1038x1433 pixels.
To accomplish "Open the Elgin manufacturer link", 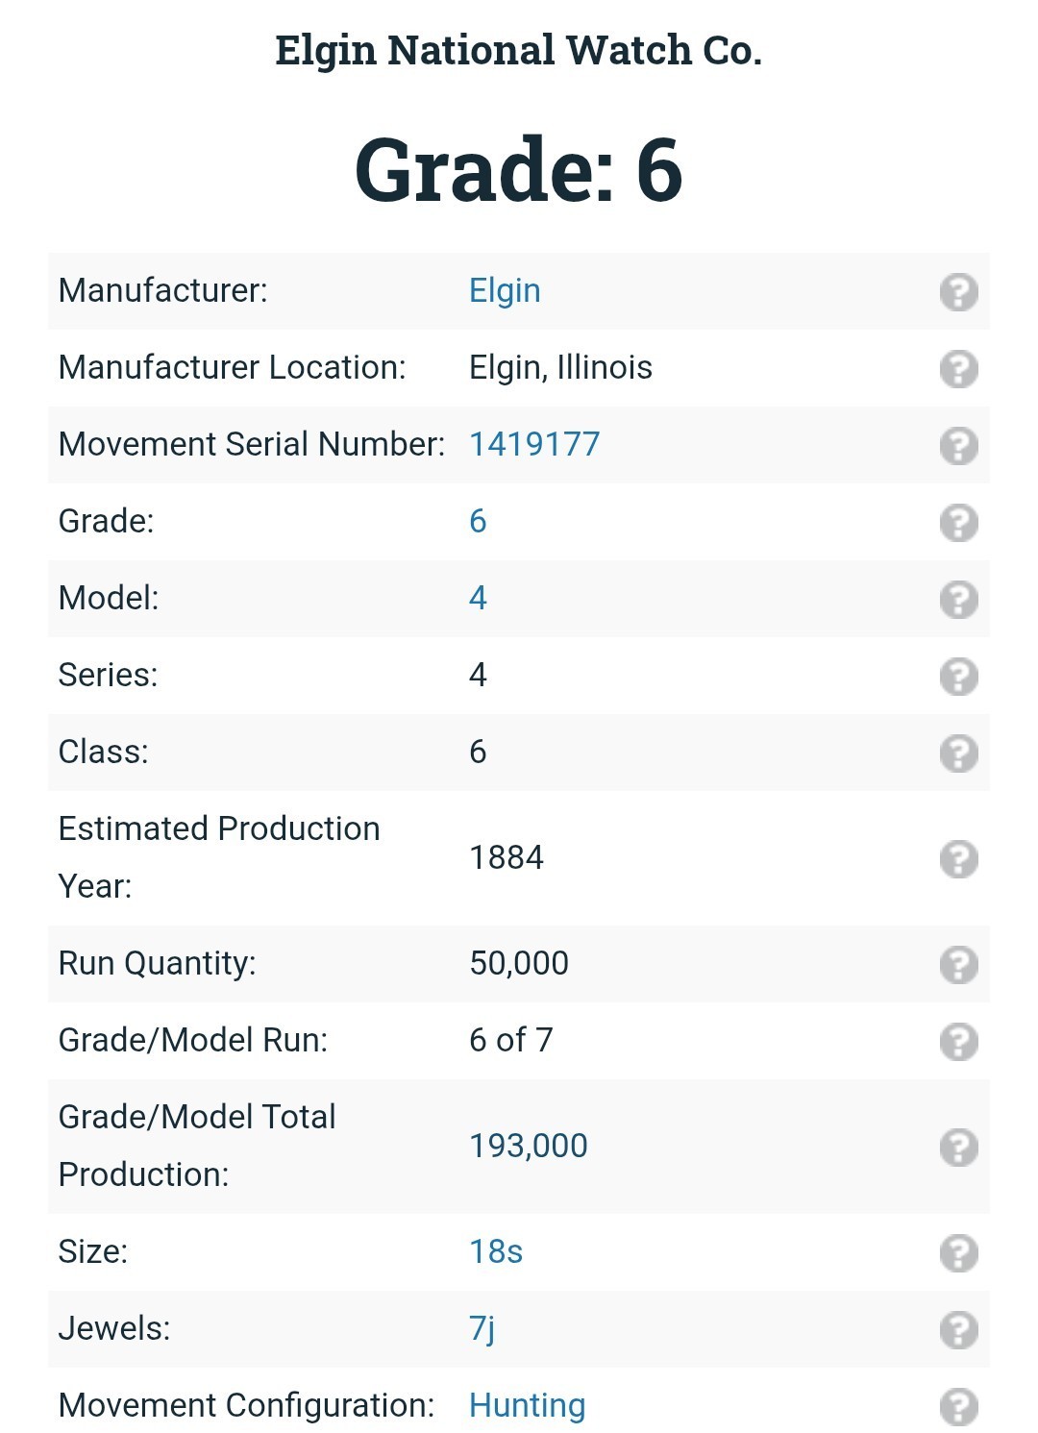I will (x=505, y=290).
